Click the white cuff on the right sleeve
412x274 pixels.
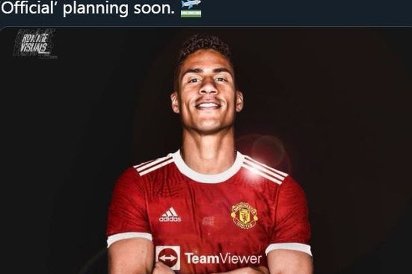(288, 249)
